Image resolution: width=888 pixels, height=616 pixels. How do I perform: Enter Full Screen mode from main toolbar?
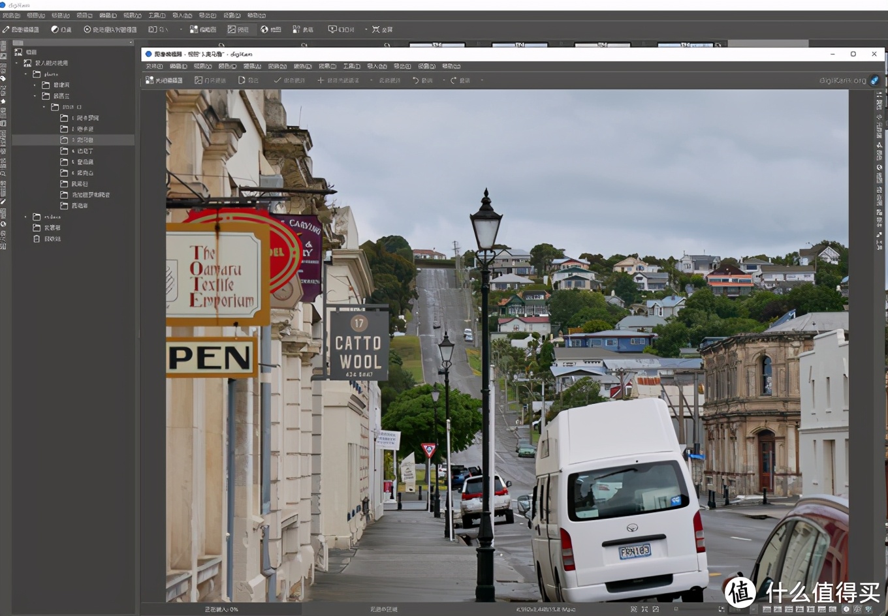(x=382, y=29)
